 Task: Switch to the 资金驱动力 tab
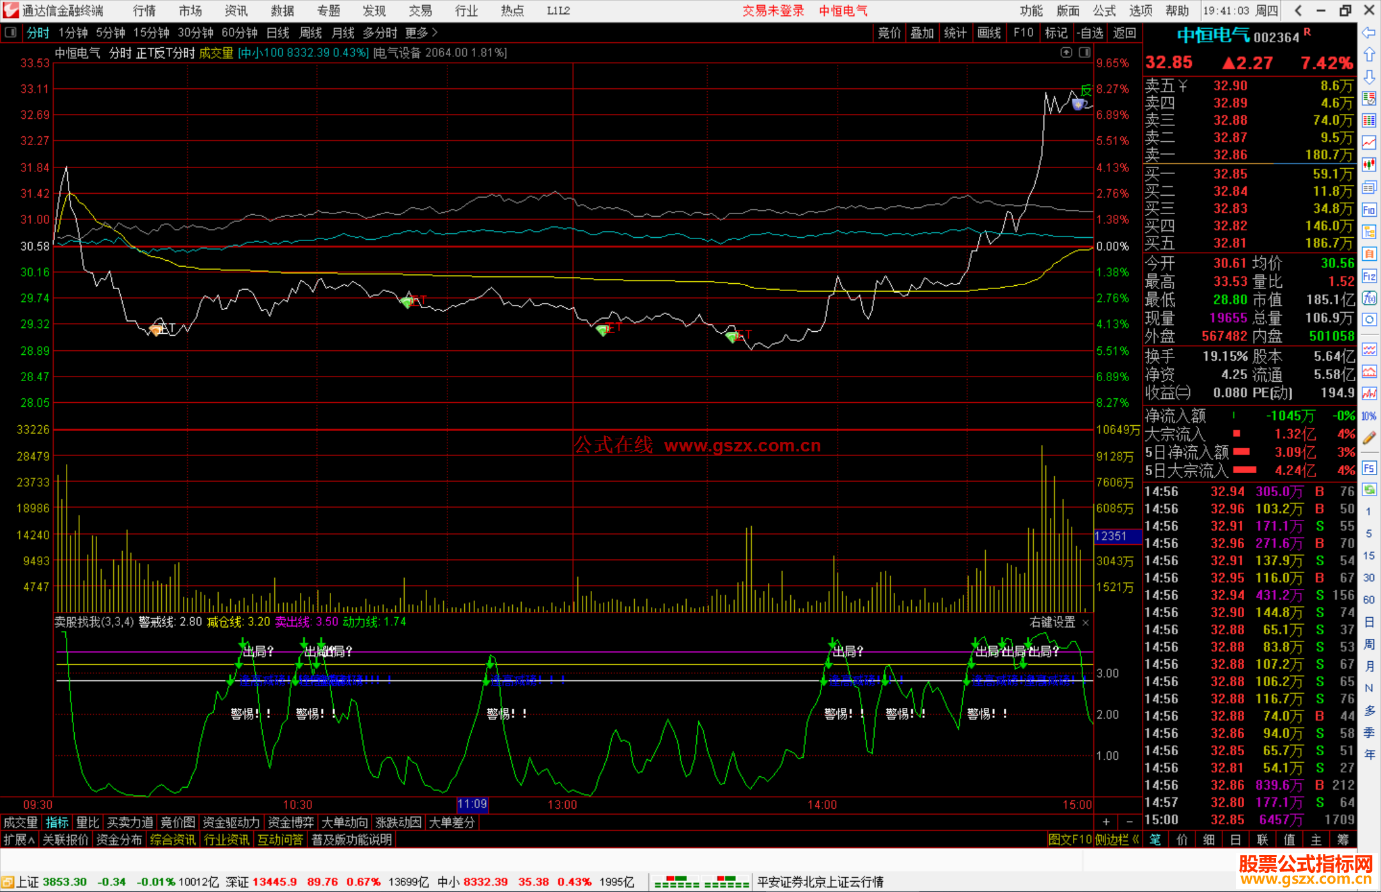click(x=231, y=822)
